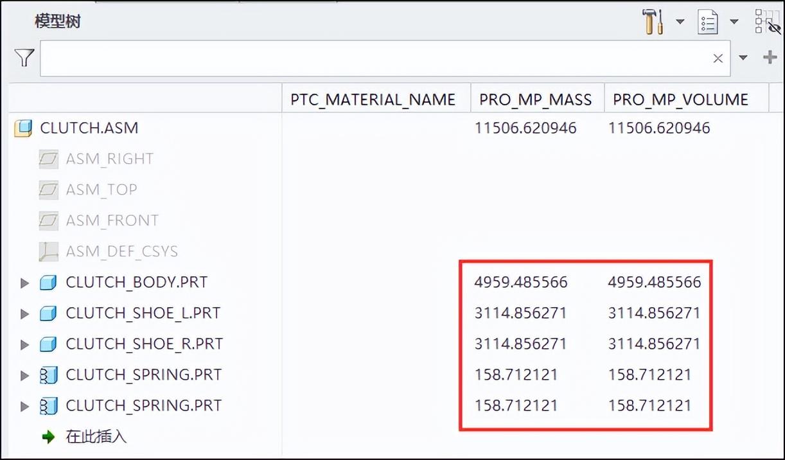Click the green insert here arrow

pos(48,438)
